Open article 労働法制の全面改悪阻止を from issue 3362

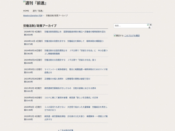(76, 52)
